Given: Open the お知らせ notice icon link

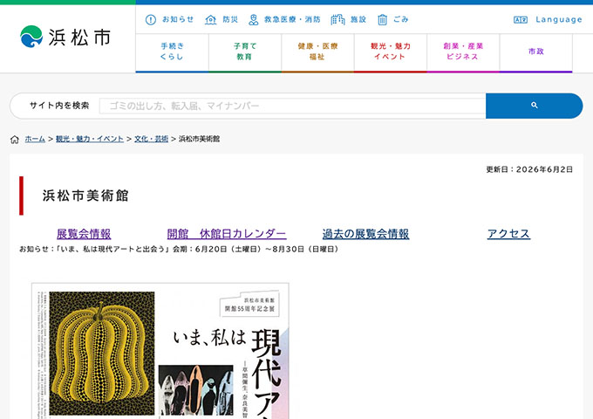Looking at the screenshot, I should click(x=151, y=20).
